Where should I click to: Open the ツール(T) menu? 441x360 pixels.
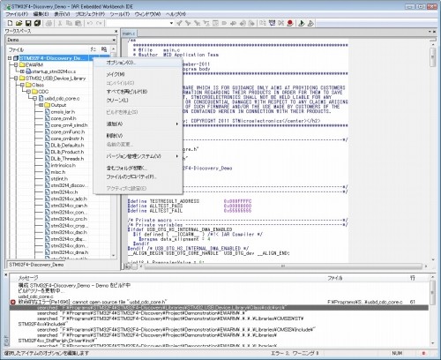120,14
